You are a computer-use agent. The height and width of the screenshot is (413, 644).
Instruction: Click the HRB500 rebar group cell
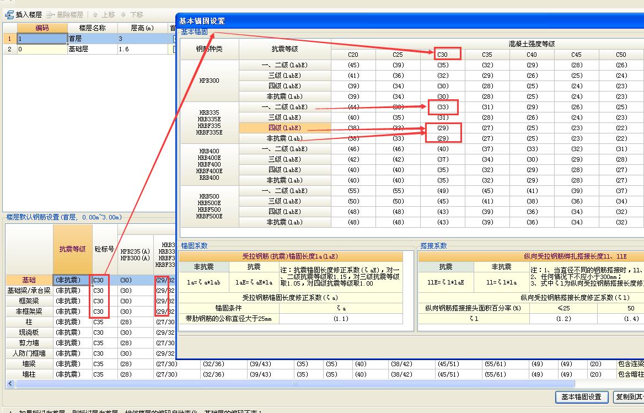(x=210, y=206)
